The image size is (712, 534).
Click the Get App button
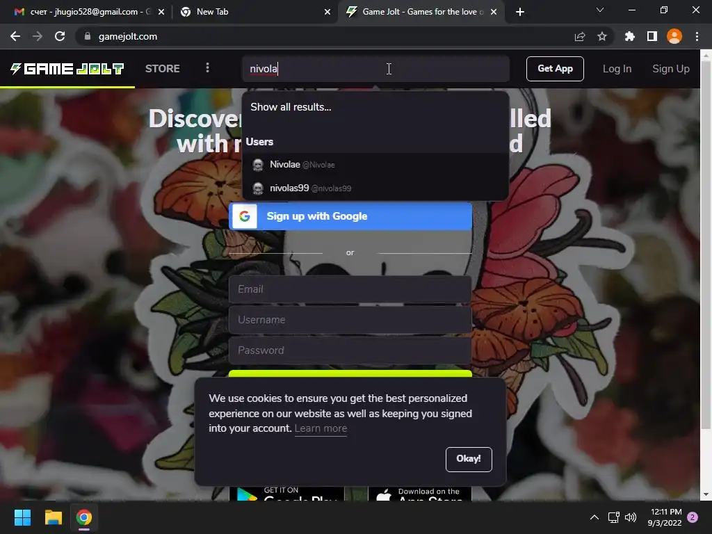[555, 69]
